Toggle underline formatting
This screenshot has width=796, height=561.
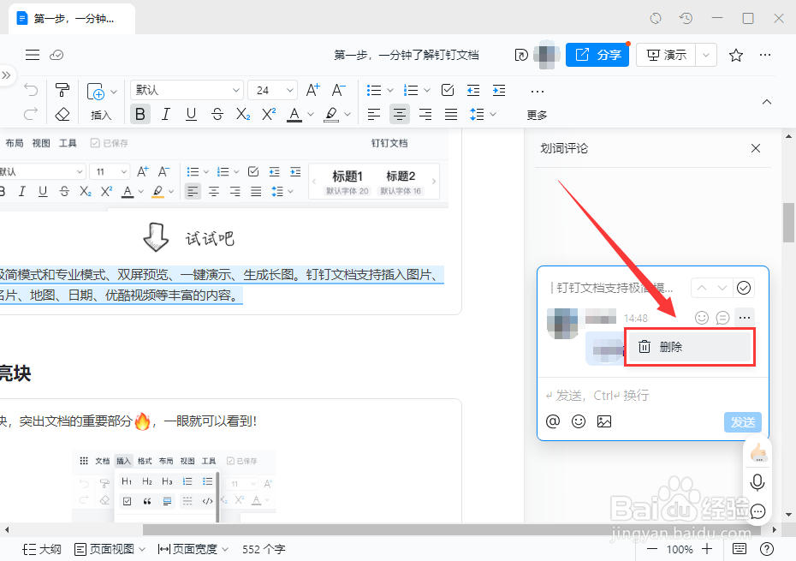pyautogui.click(x=191, y=114)
